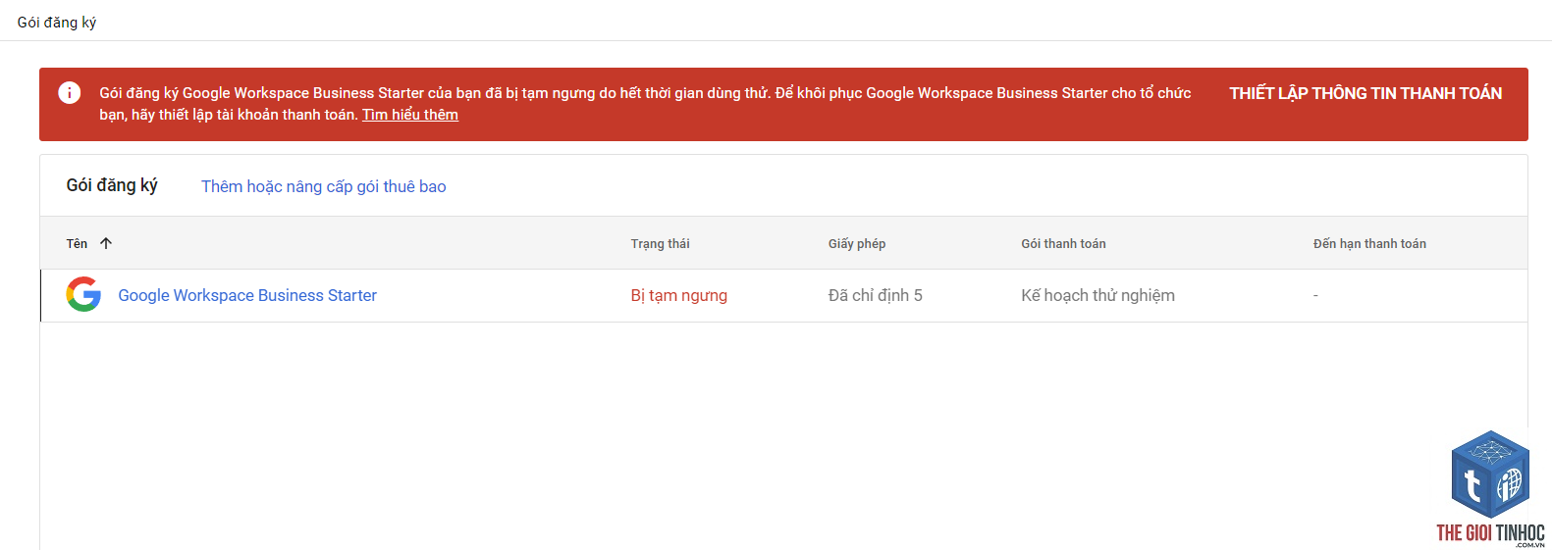Click the Google logo in subscription row
1552x550 pixels.
(x=83, y=294)
